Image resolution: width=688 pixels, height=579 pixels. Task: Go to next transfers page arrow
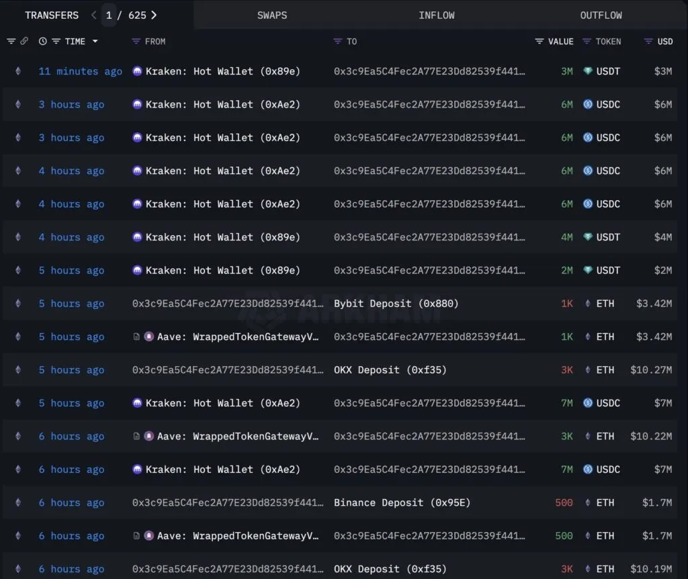click(x=154, y=15)
